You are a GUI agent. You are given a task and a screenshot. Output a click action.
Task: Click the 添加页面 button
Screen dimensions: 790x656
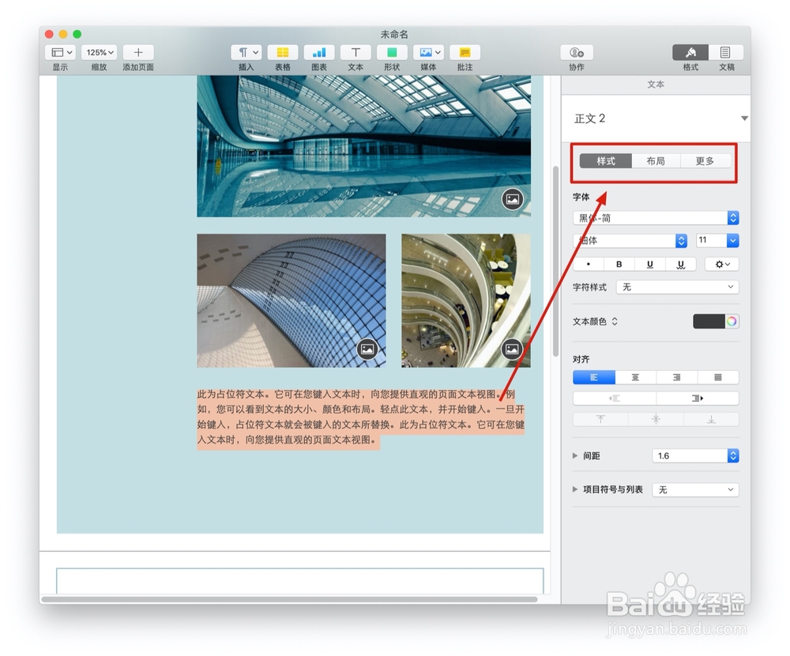pyautogui.click(x=137, y=52)
